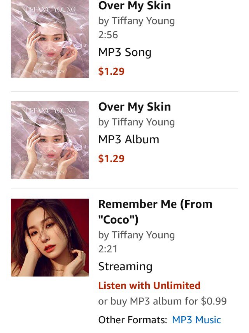
Task: Tap the 'Streaming' format label
Action: (x=125, y=266)
